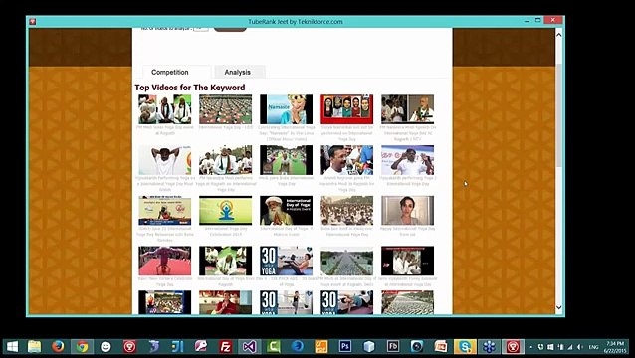Open the Sadhguru International Day of Yoga thumbnail
Viewport: 635px width, 358px height.
click(286, 211)
